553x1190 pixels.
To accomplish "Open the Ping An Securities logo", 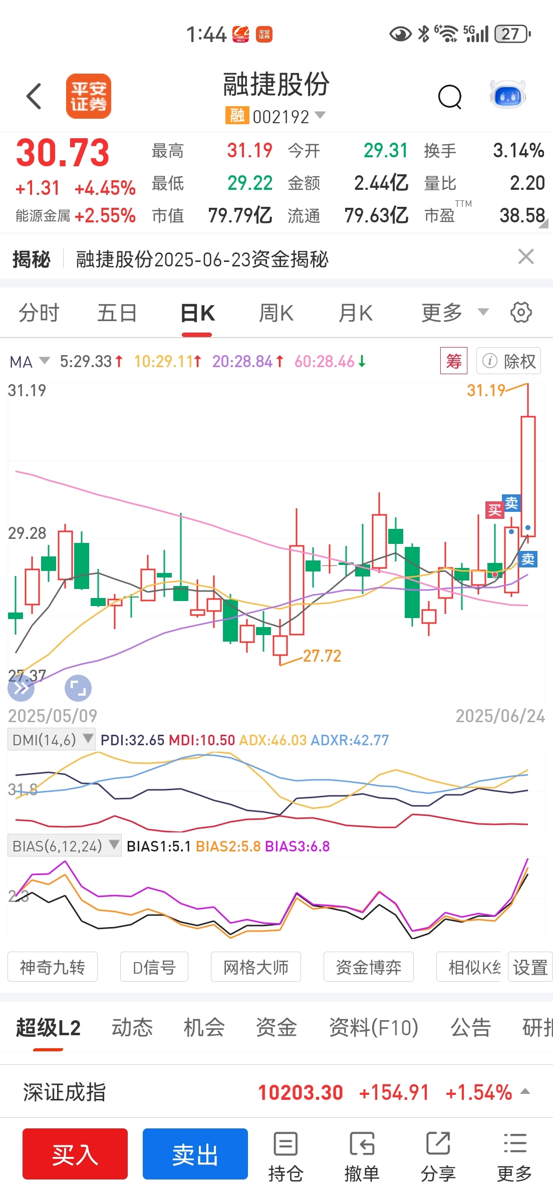I will tap(89, 96).
